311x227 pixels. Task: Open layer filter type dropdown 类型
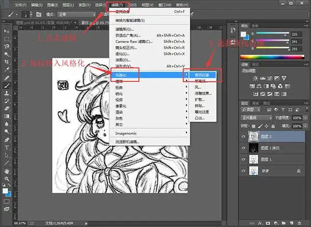coord(251,110)
